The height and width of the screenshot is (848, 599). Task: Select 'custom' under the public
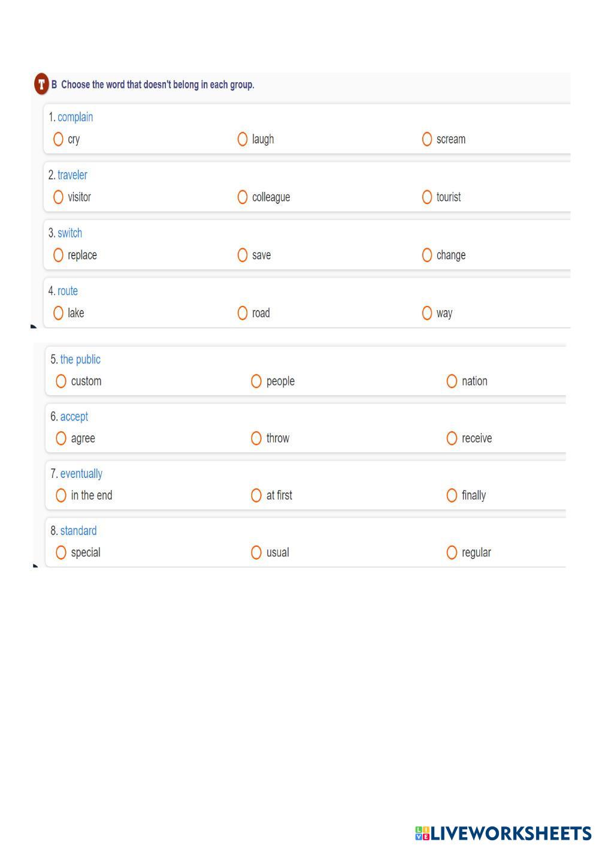61,381
